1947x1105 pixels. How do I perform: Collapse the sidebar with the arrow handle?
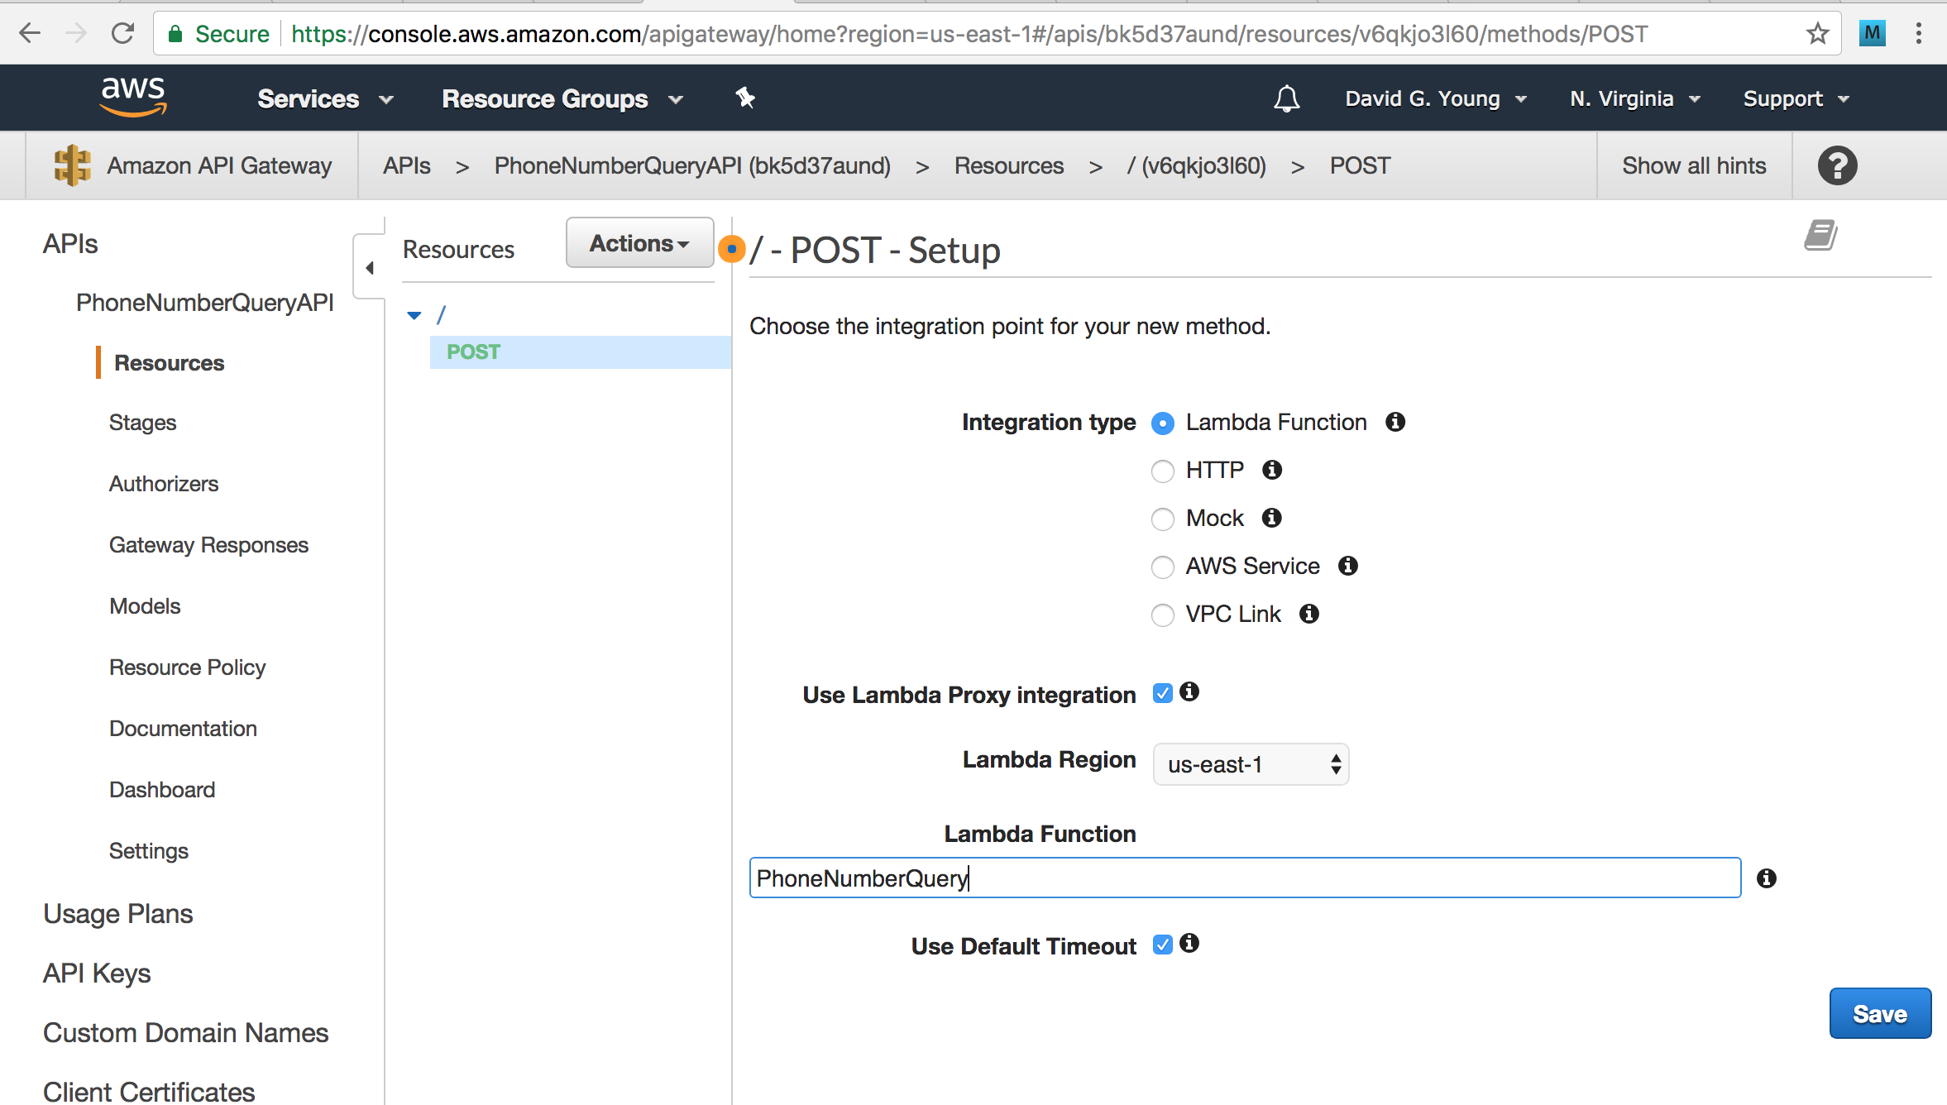(x=369, y=267)
